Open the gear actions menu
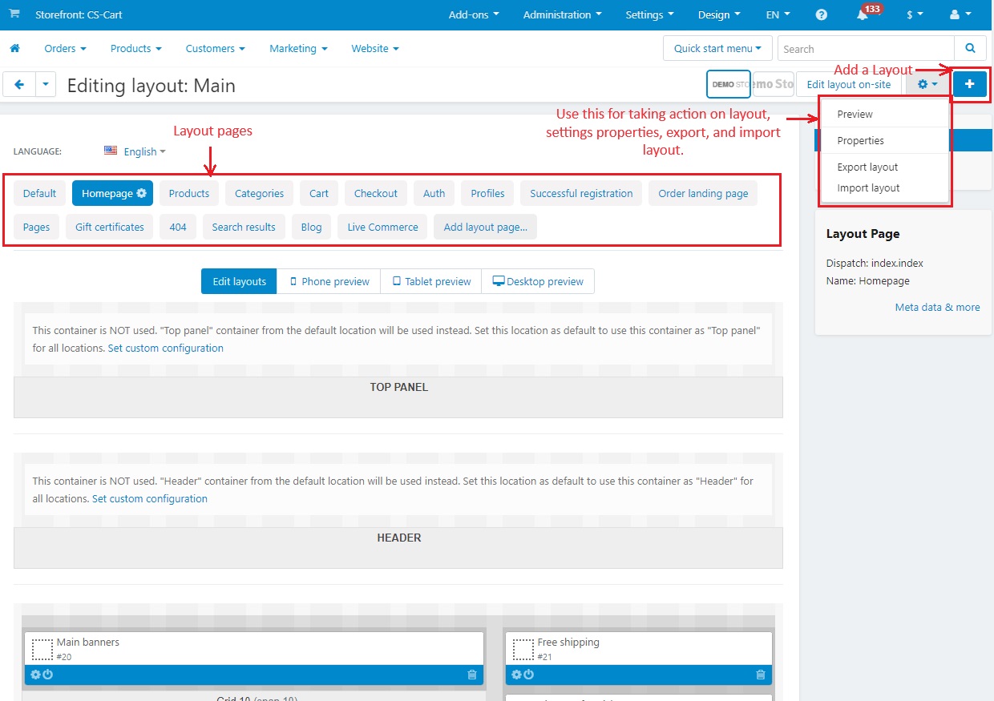 click(927, 84)
